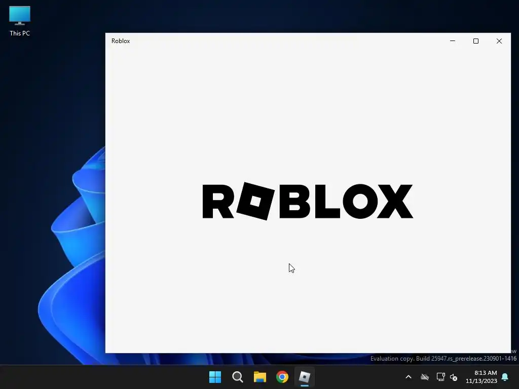Click the Roblox window title text
519x389 pixels.
121,41
